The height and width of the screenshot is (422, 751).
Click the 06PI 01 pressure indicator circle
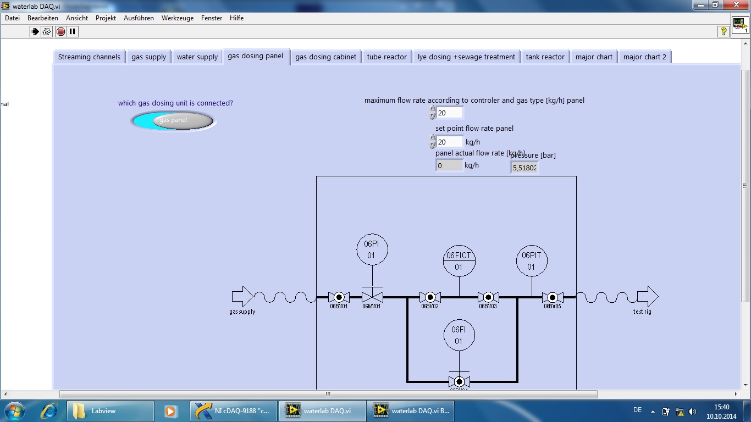tap(372, 249)
